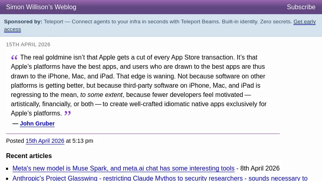Click the bold Sponsored by label
The image size is (322, 181).
point(23,22)
